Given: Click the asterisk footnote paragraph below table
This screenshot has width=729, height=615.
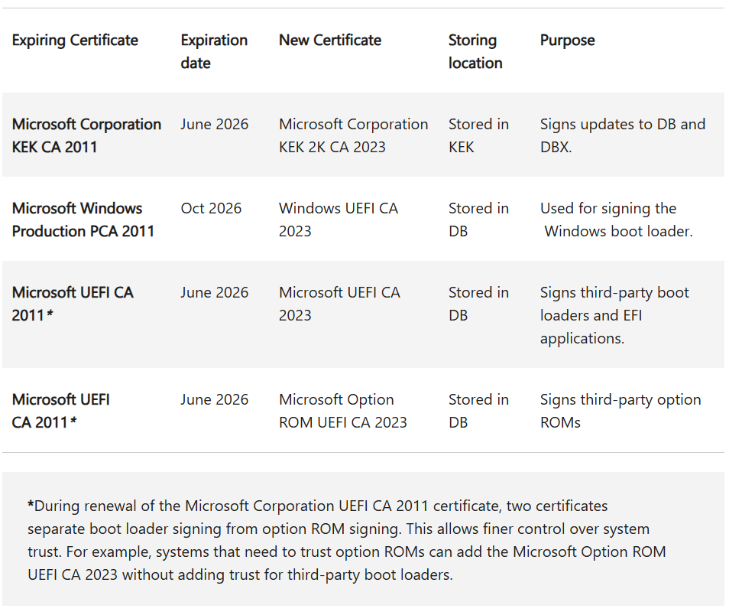Looking at the screenshot, I should pyautogui.click(x=345, y=540).
